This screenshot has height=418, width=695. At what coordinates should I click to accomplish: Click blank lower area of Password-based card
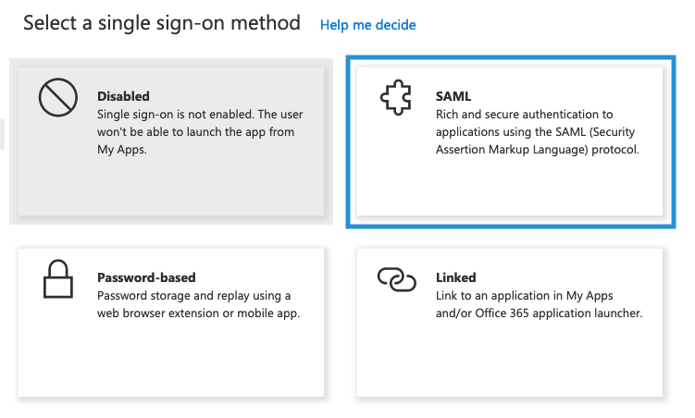click(x=171, y=365)
